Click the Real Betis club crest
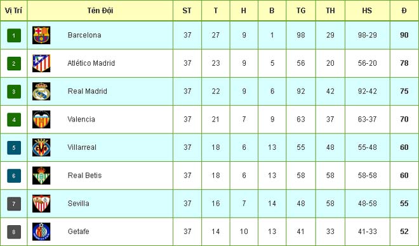 tap(41, 176)
